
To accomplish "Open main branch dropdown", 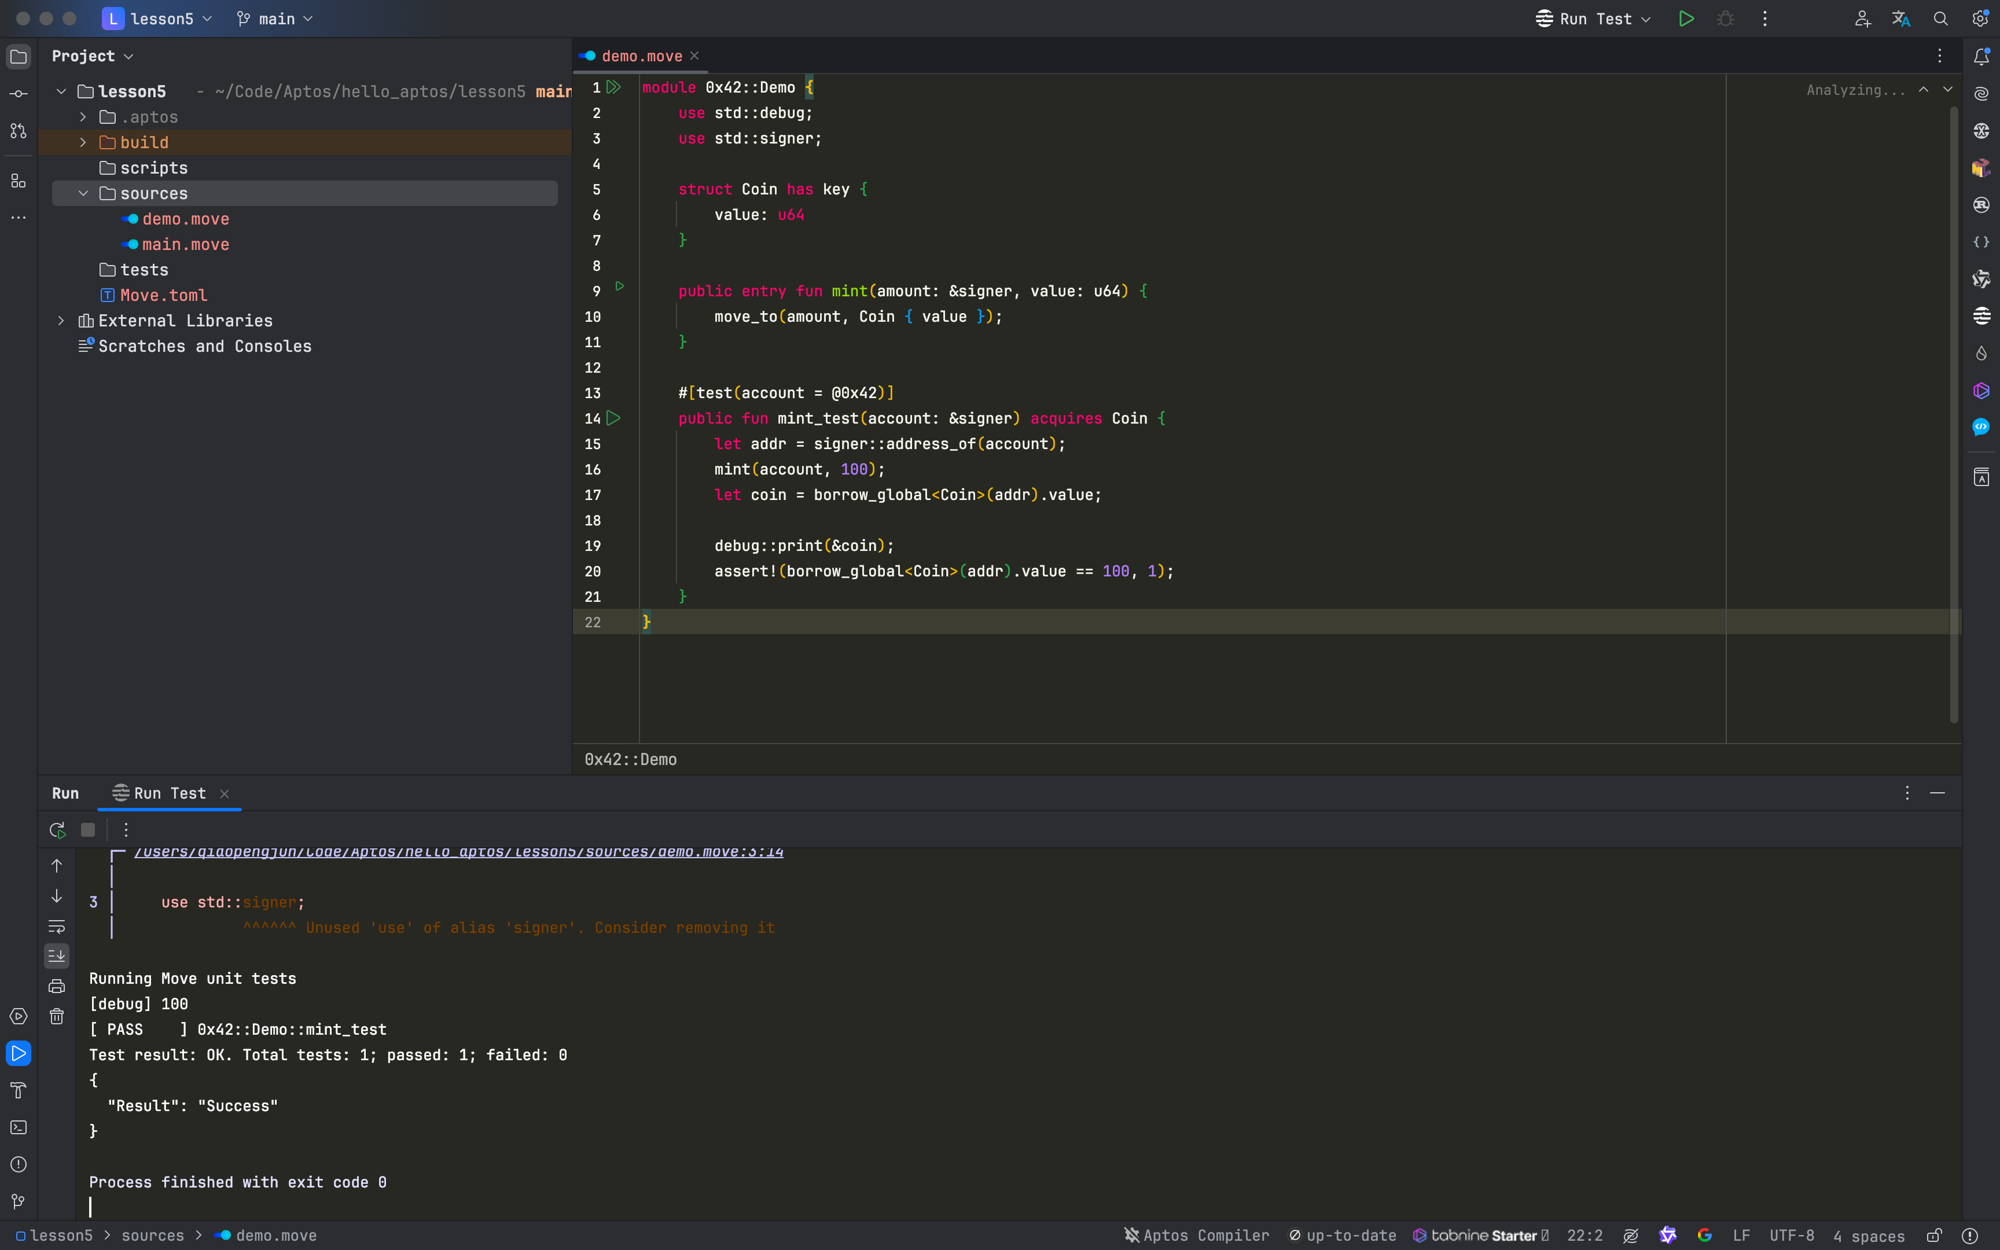I will (275, 18).
